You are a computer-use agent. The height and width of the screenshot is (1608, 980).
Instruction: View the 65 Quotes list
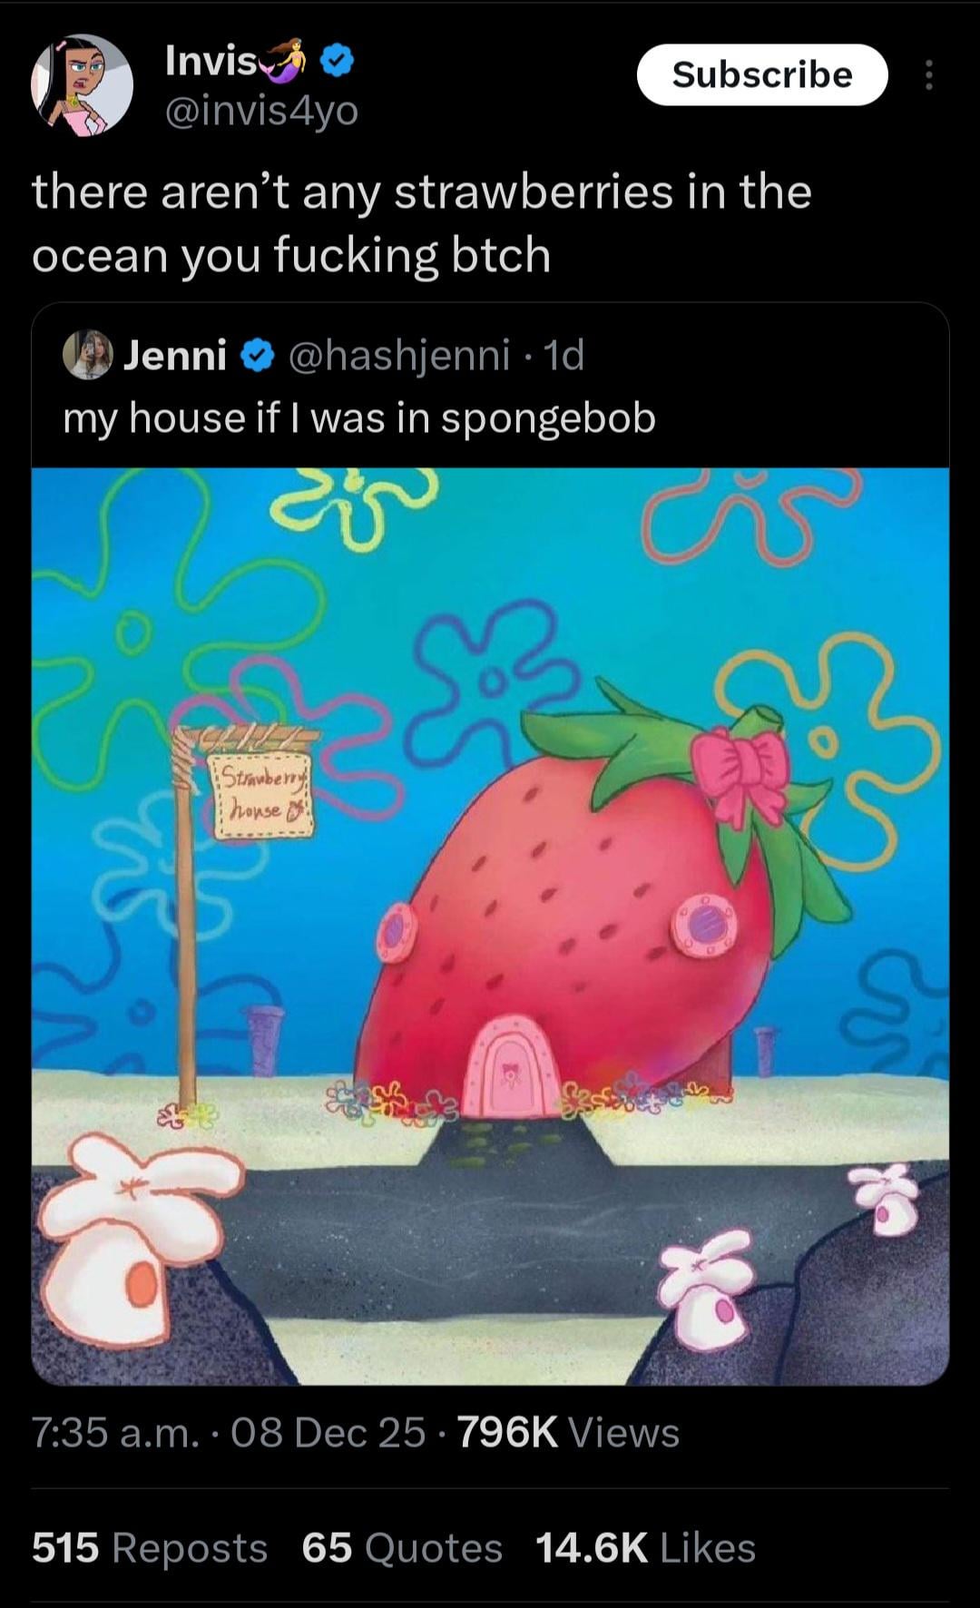[x=402, y=1548]
